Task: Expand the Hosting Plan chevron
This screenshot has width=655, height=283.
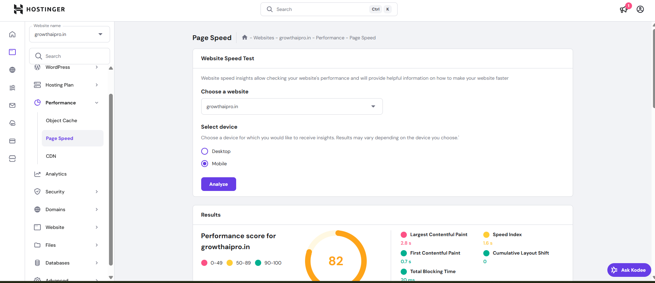Action: [97, 85]
